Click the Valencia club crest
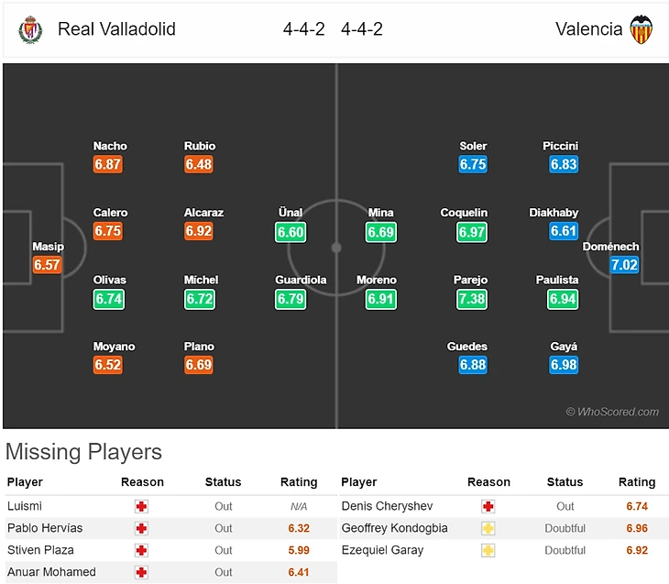Viewport: 669px width, 584px height. [642, 29]
